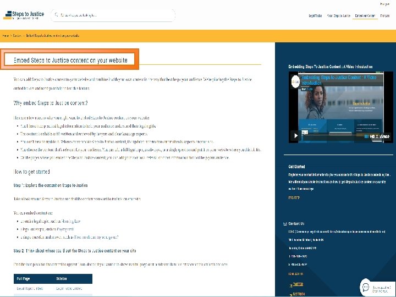Open the chat bubble icon

366,287
